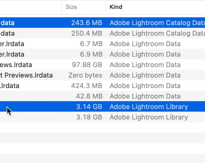
Task: Select the Zero bytes Previews.lrdata row
Action: coord(102,75)
